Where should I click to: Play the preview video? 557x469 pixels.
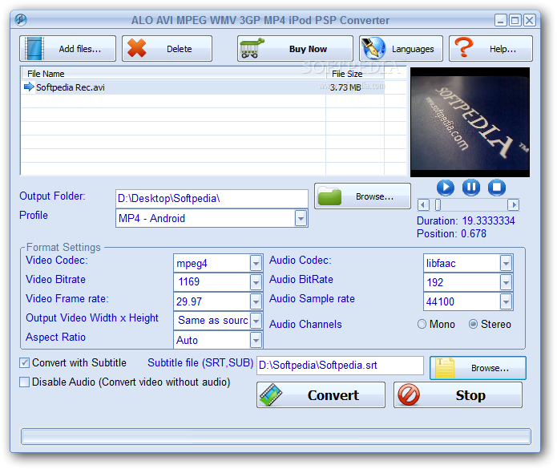tap(445, 188)
